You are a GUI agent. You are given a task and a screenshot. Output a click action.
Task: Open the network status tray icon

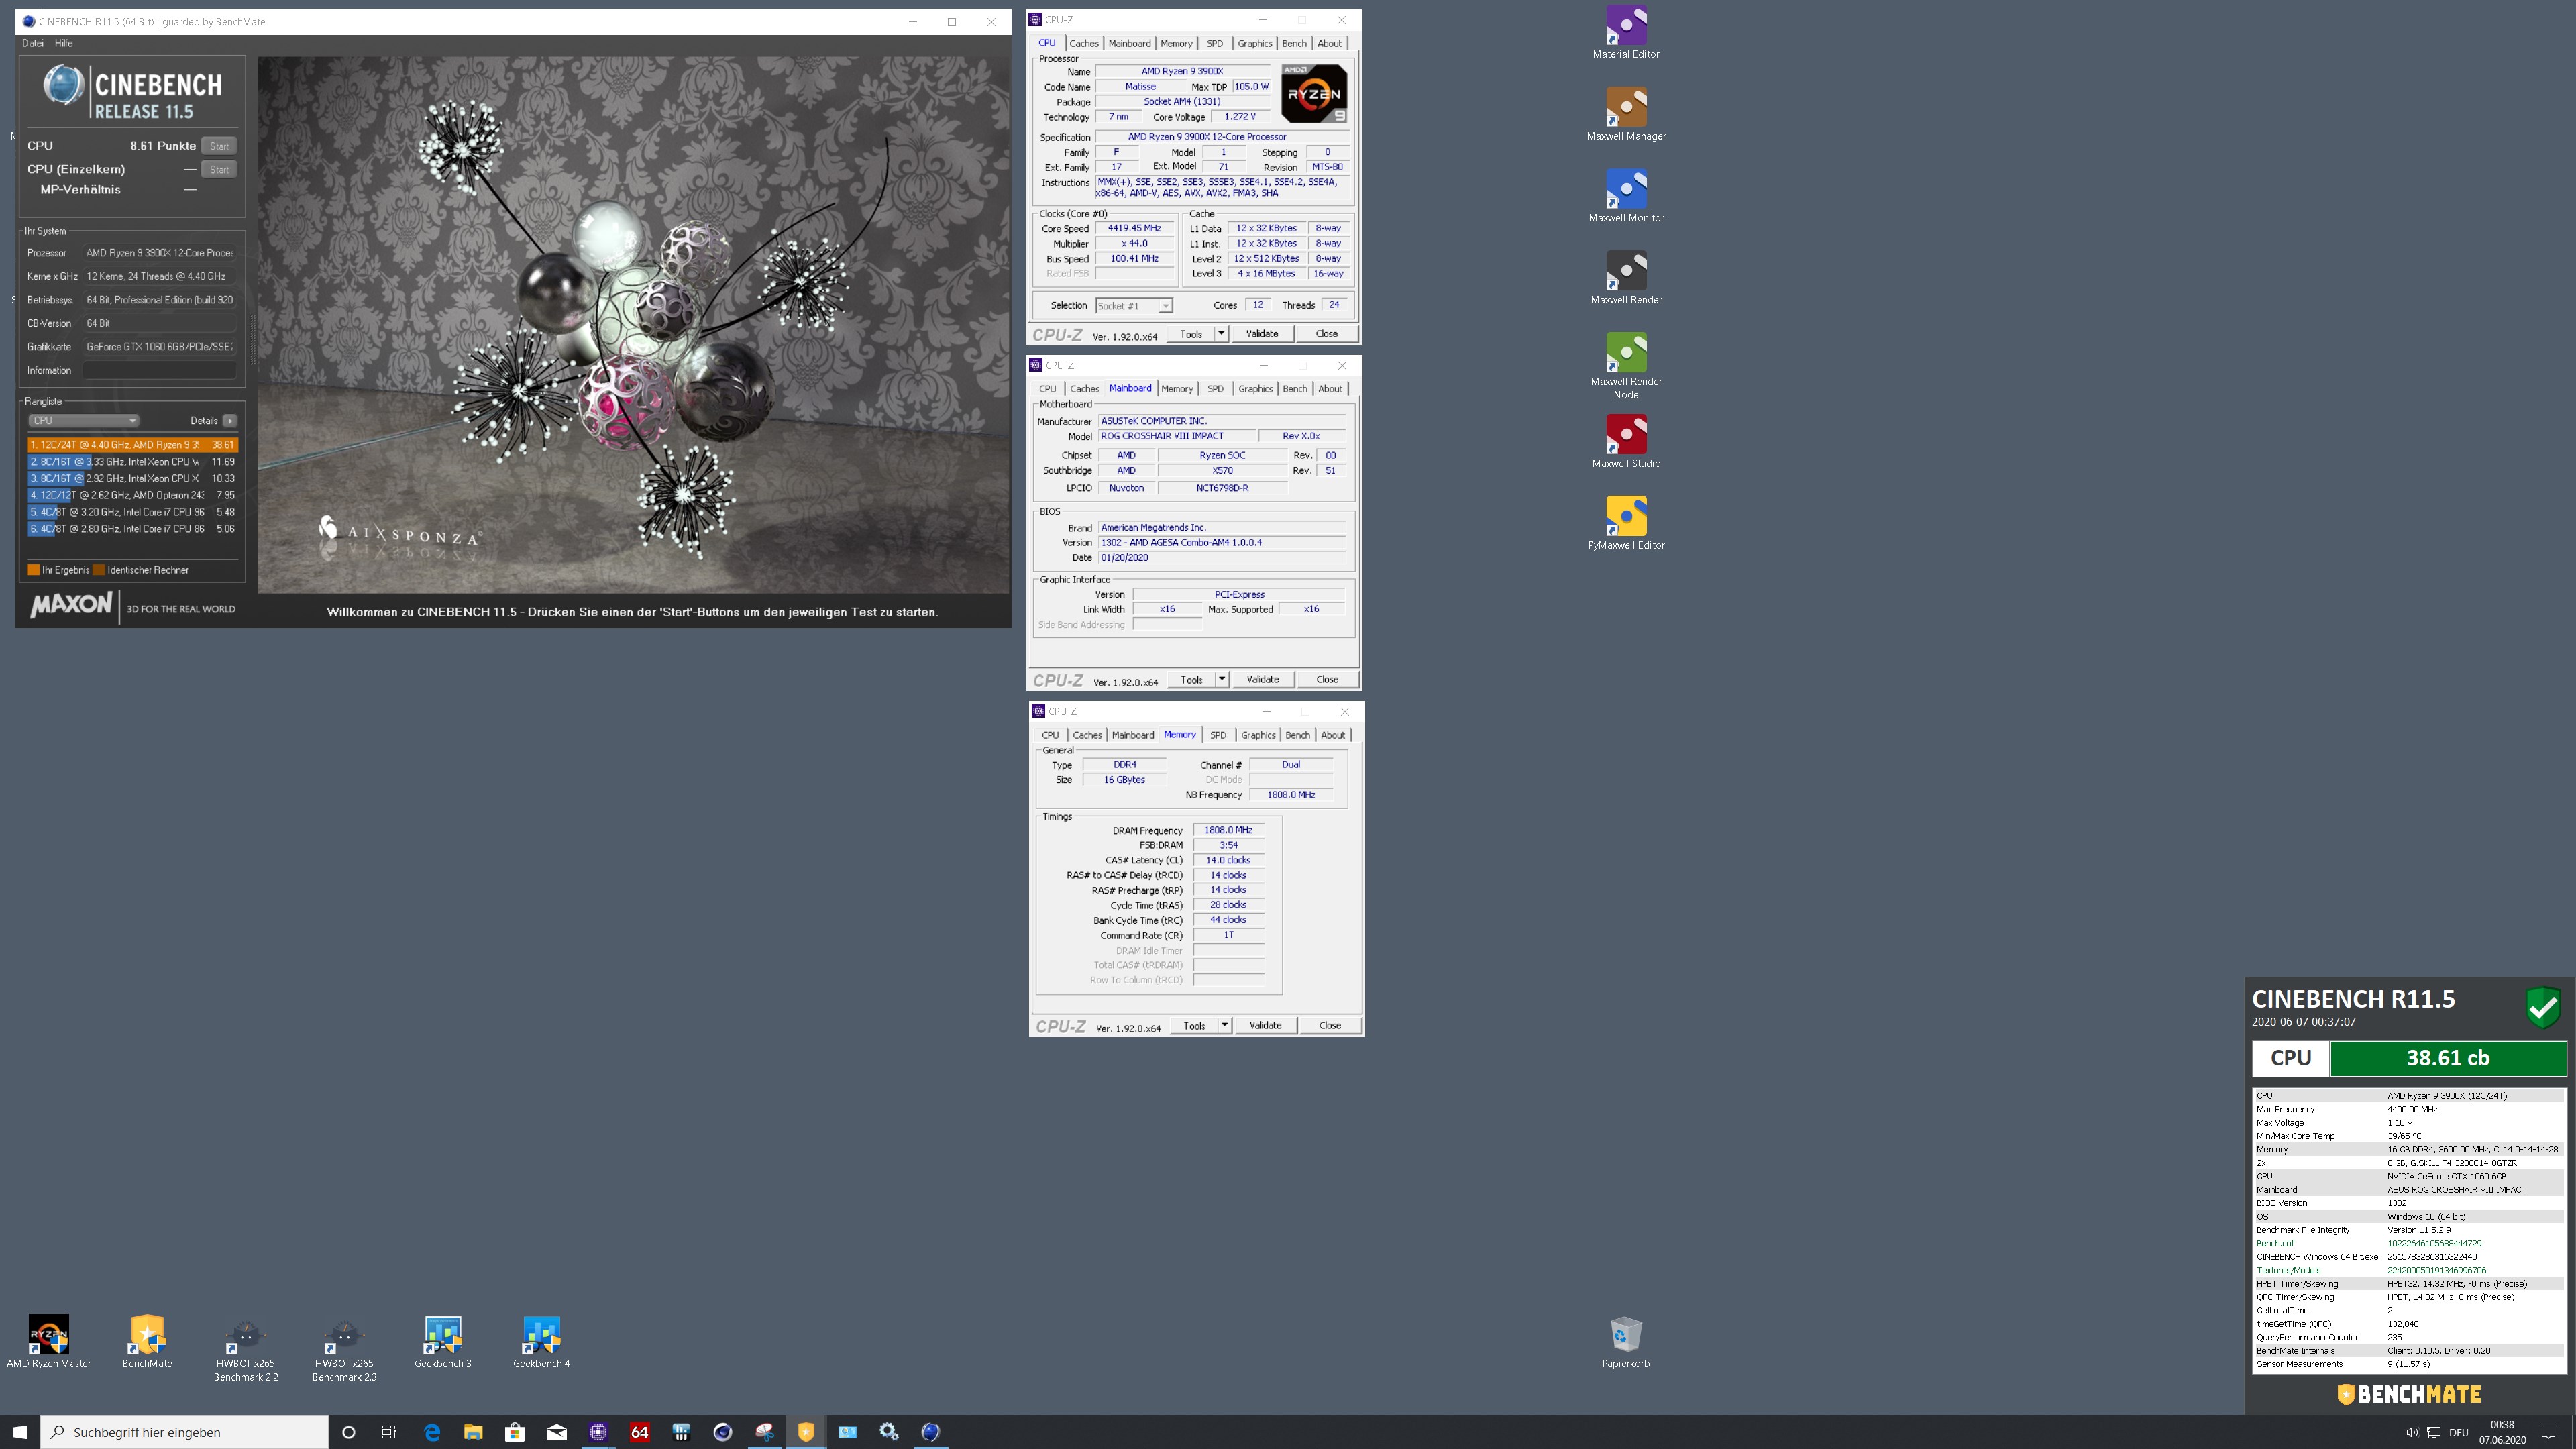click(x=2434, y=1432)
